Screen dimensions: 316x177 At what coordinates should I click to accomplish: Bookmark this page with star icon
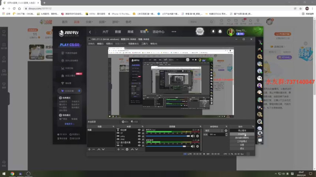301,8
